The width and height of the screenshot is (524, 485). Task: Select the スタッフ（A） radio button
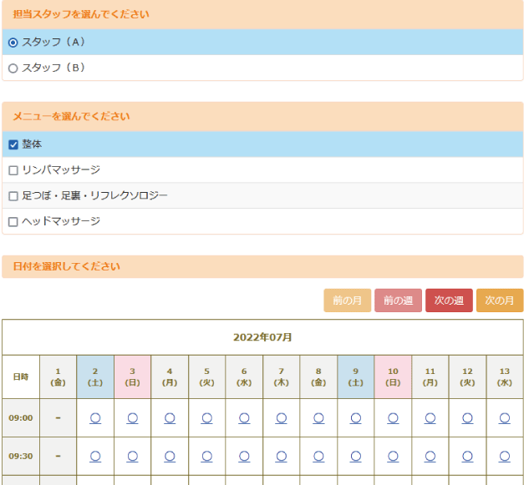click(13, 43)
